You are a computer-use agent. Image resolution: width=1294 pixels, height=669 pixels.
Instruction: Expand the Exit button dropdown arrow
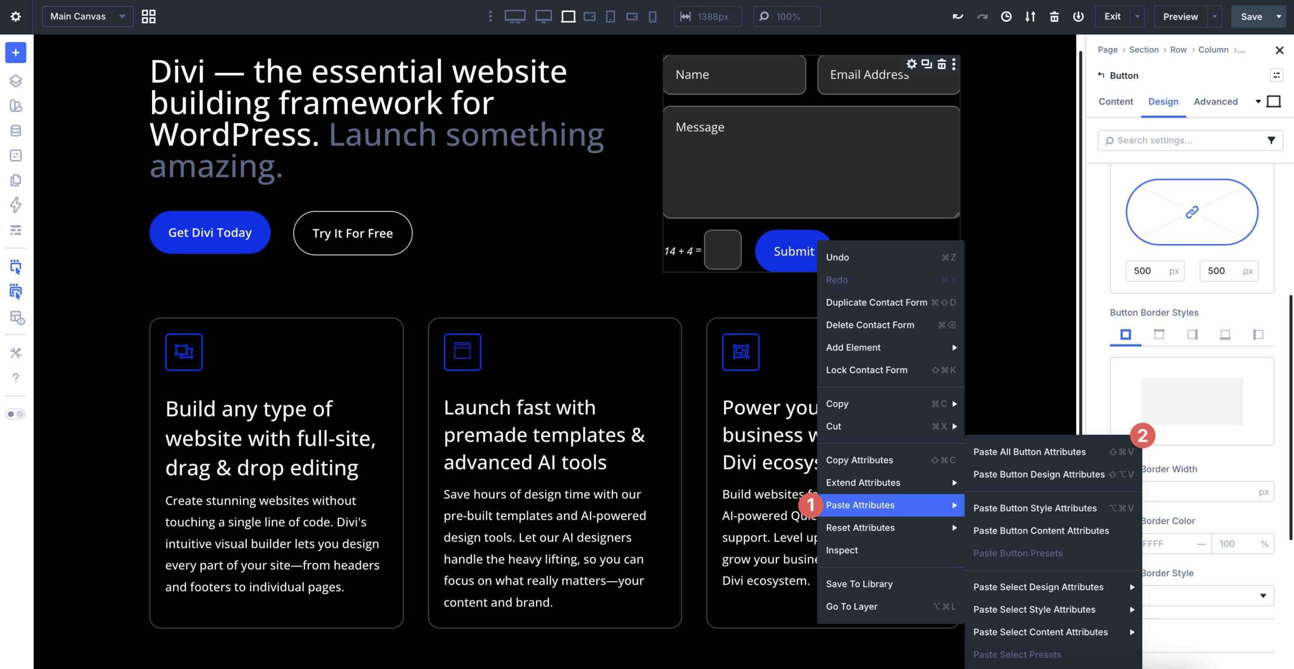[1137, 17]
